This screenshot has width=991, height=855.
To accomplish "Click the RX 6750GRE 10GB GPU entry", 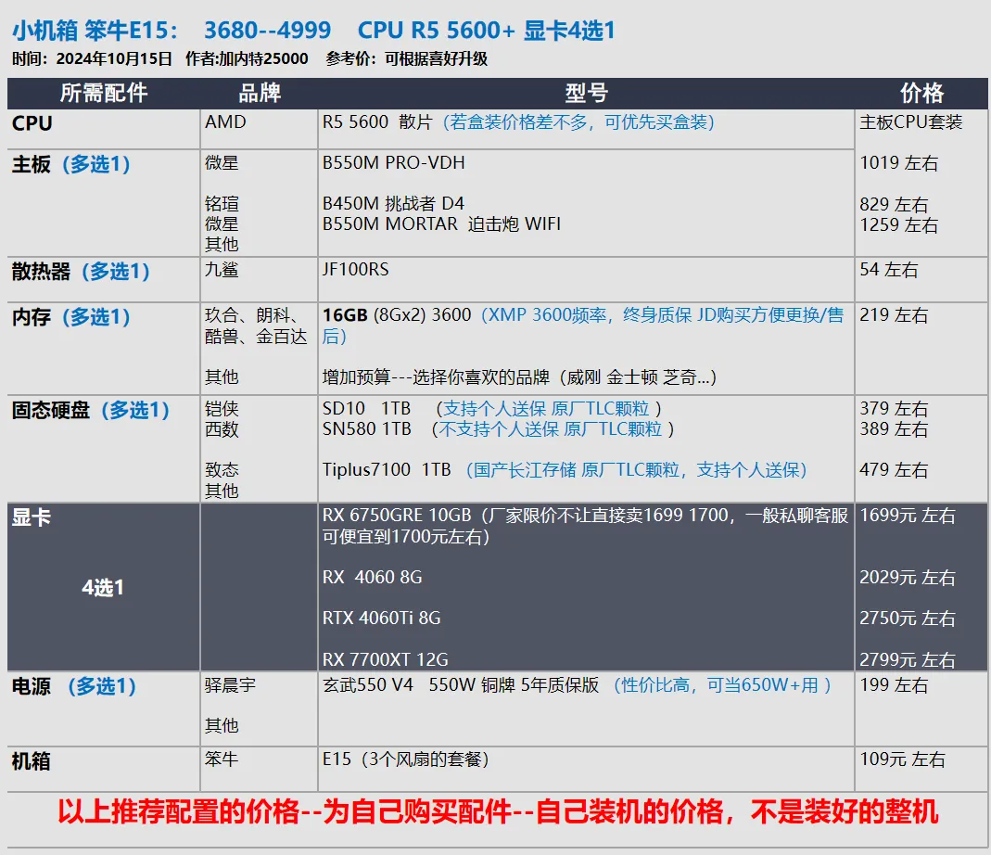I will [397, 516].
